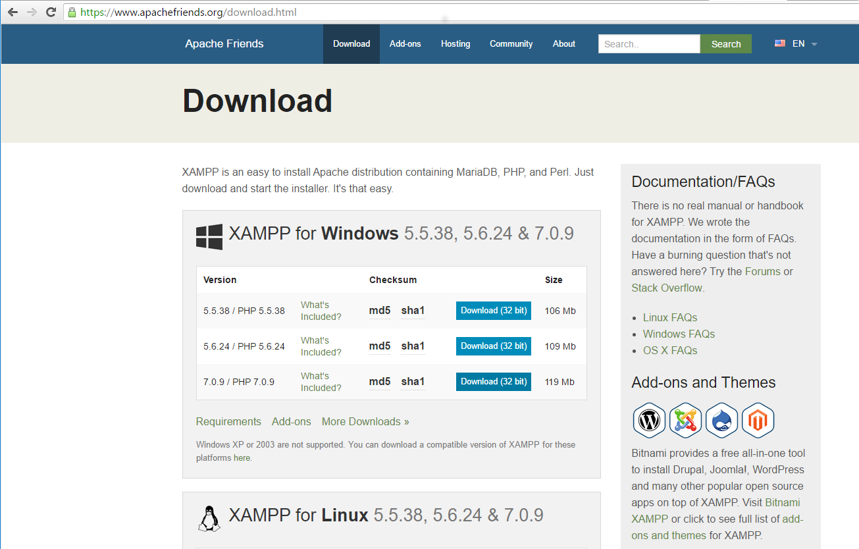
Task: Click the 106 Mb size cell
Action: (560, 311)
